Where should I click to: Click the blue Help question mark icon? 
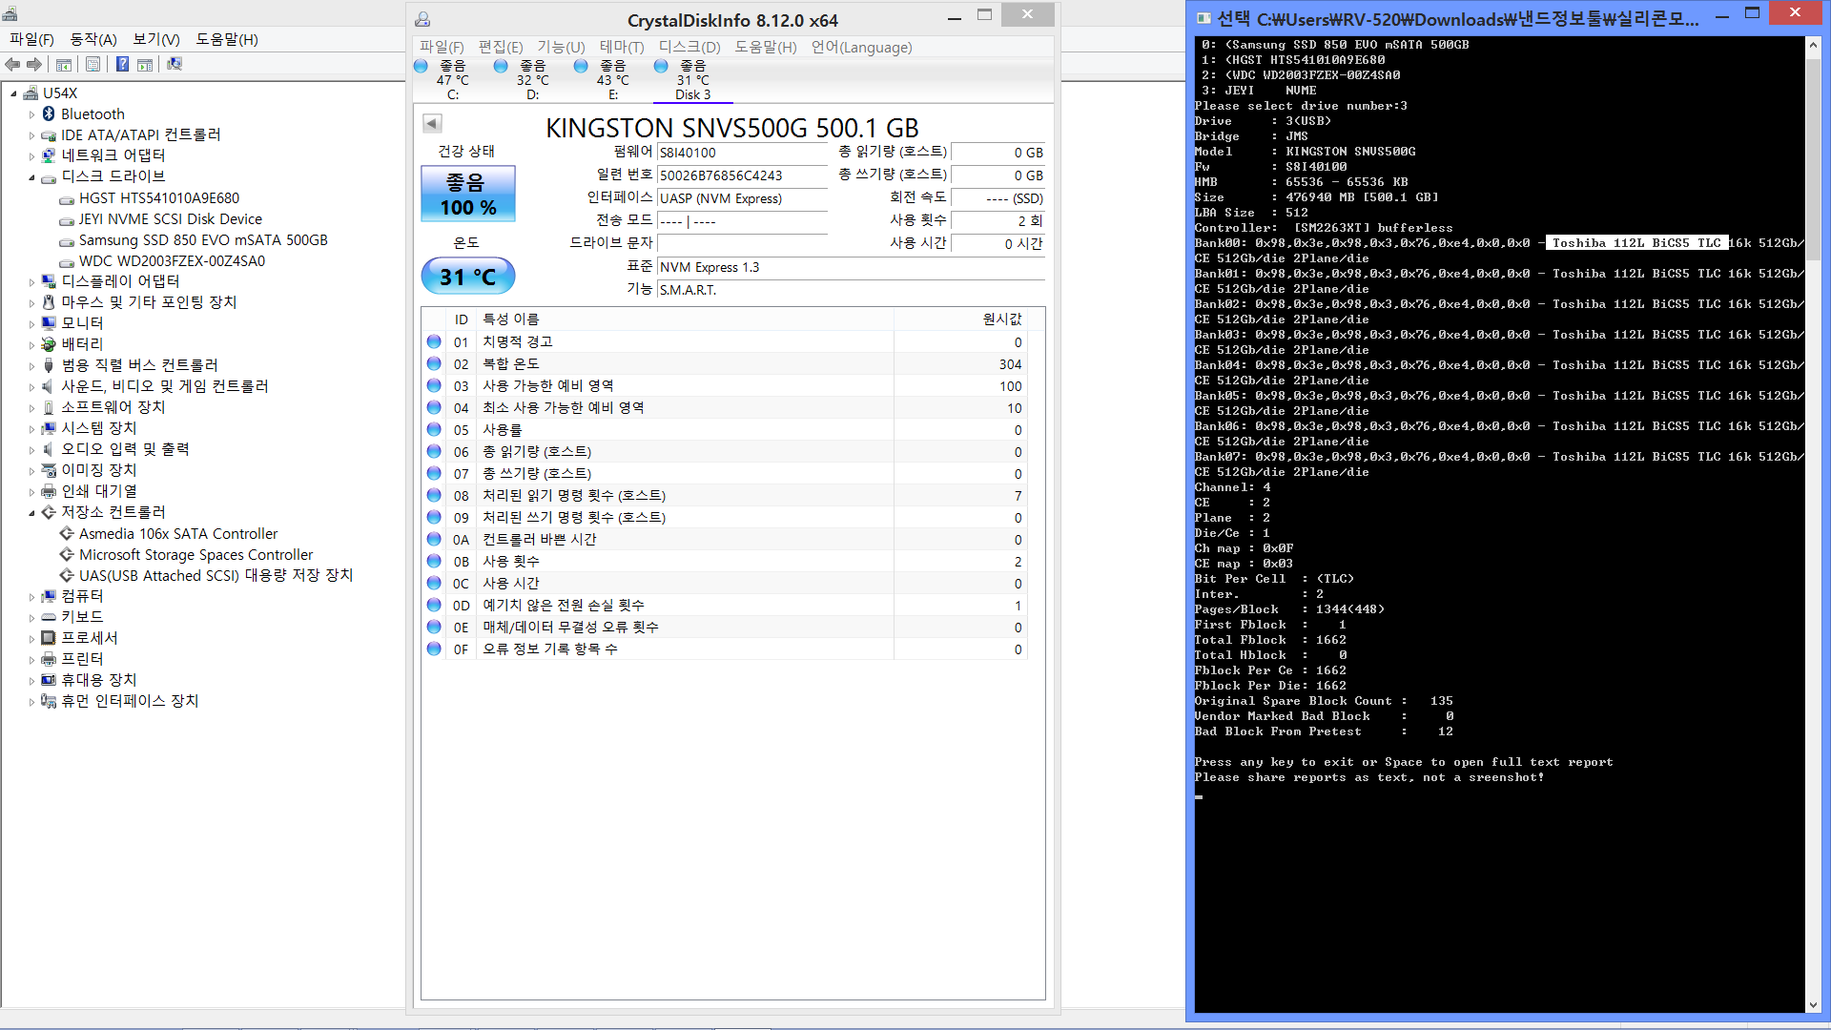click(x=122, y=64)
